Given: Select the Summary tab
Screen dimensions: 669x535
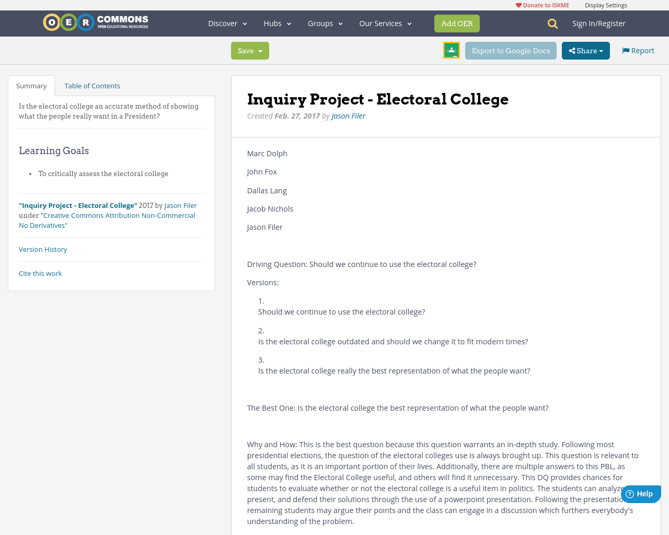Looking at the screenshot, I should [x=31, y=85].
